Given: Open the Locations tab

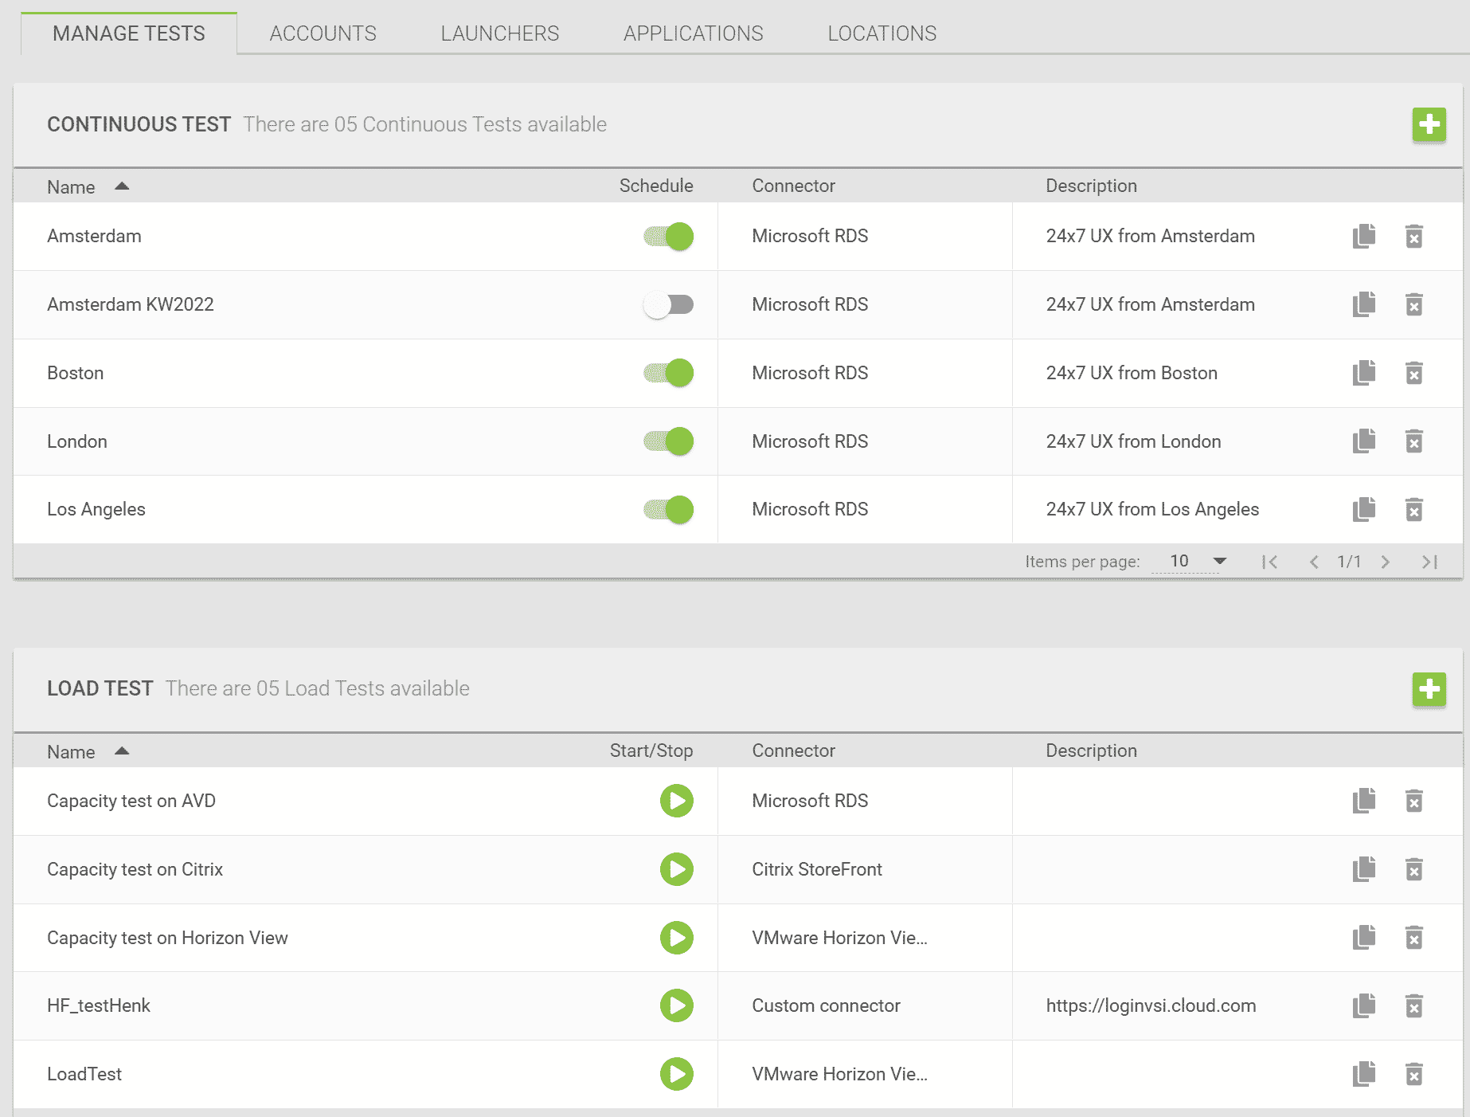Looking at the screenshot, I should (882, 33).
